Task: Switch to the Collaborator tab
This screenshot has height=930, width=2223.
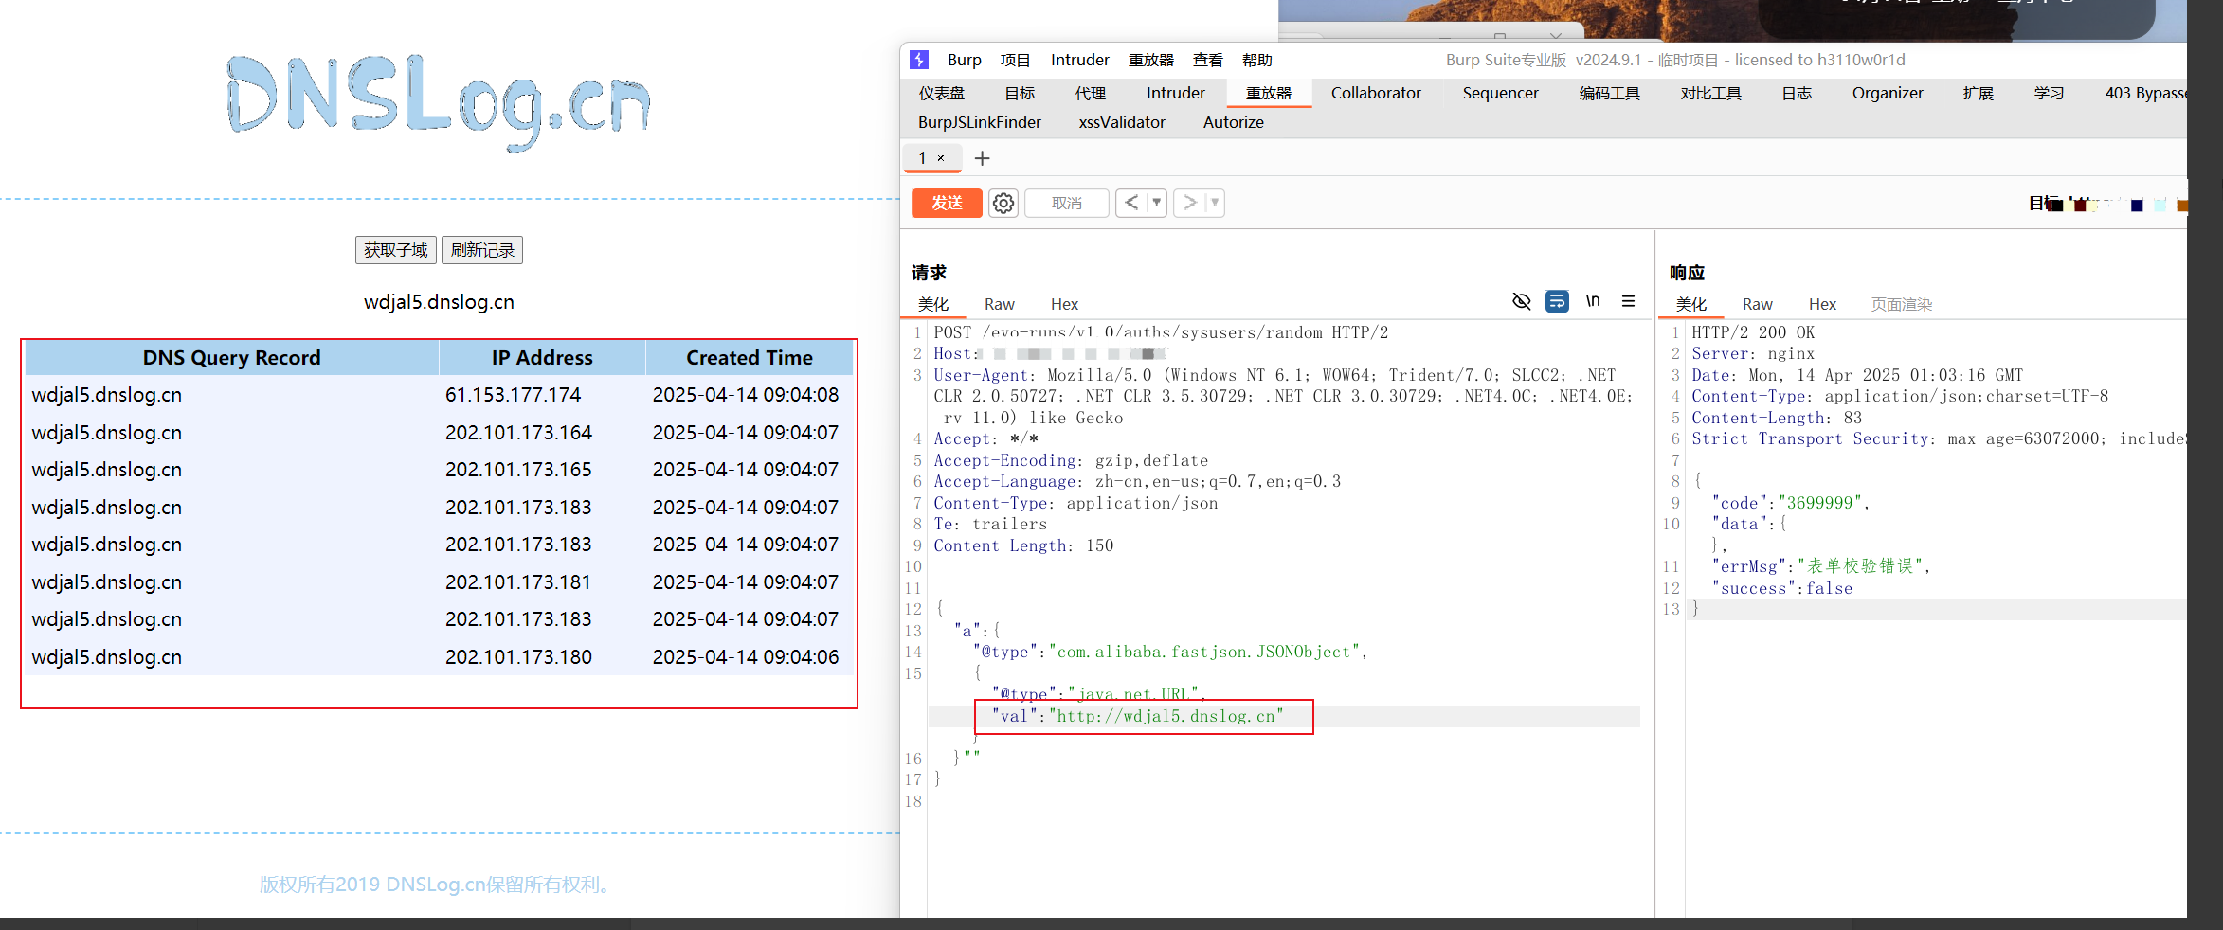Action: pos(1376,93)
